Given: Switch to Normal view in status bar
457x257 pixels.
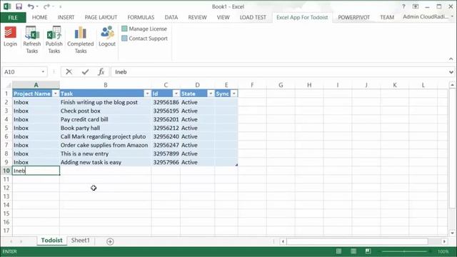Looking at the screenshot, I should click(338, 251).
